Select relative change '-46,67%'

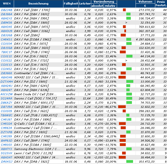pos(110,107)
